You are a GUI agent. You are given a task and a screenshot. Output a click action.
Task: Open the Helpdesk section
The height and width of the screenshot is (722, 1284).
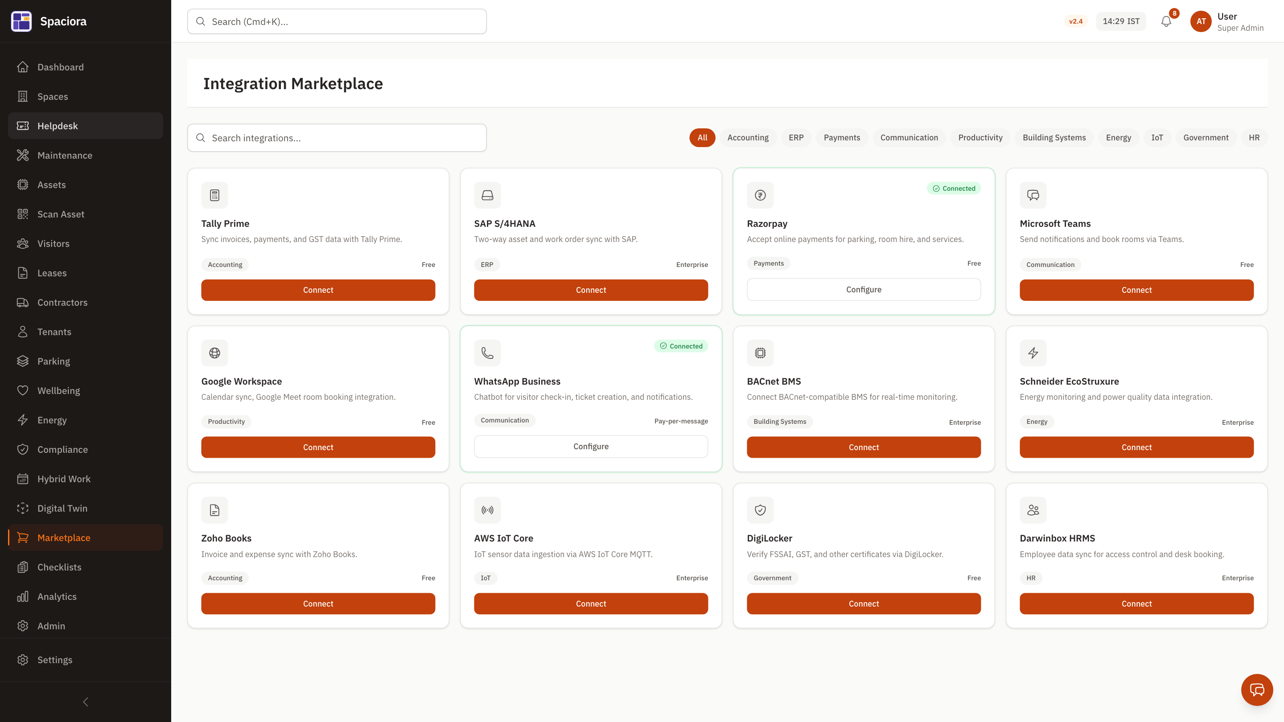point(86,126)
